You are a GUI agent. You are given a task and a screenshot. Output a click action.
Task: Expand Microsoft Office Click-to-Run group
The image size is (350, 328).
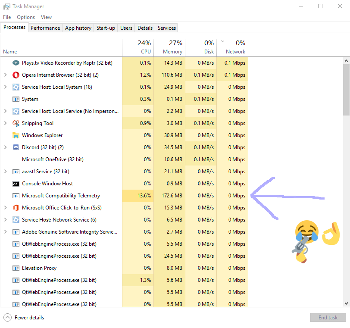tap(6, 208)
